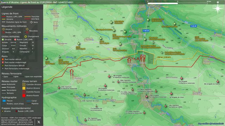Click the large red advance arrow near Pivnichne
Screen dimensions: 225x126
(x=72, y=74)
